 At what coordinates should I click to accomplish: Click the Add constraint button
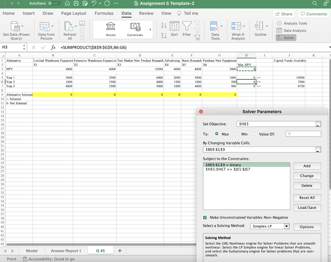pyautogui.click(x=307, y=166)
